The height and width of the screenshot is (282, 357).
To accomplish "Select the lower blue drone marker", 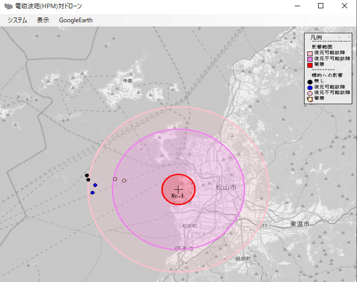I will [x=92, y=192].
